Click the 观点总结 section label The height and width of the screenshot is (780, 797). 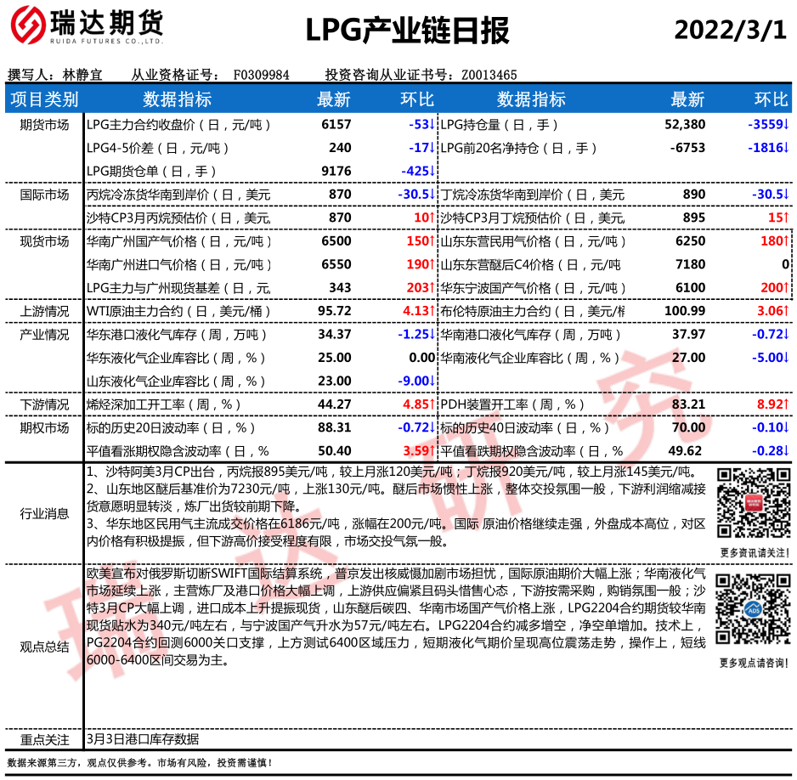point(44,647)
